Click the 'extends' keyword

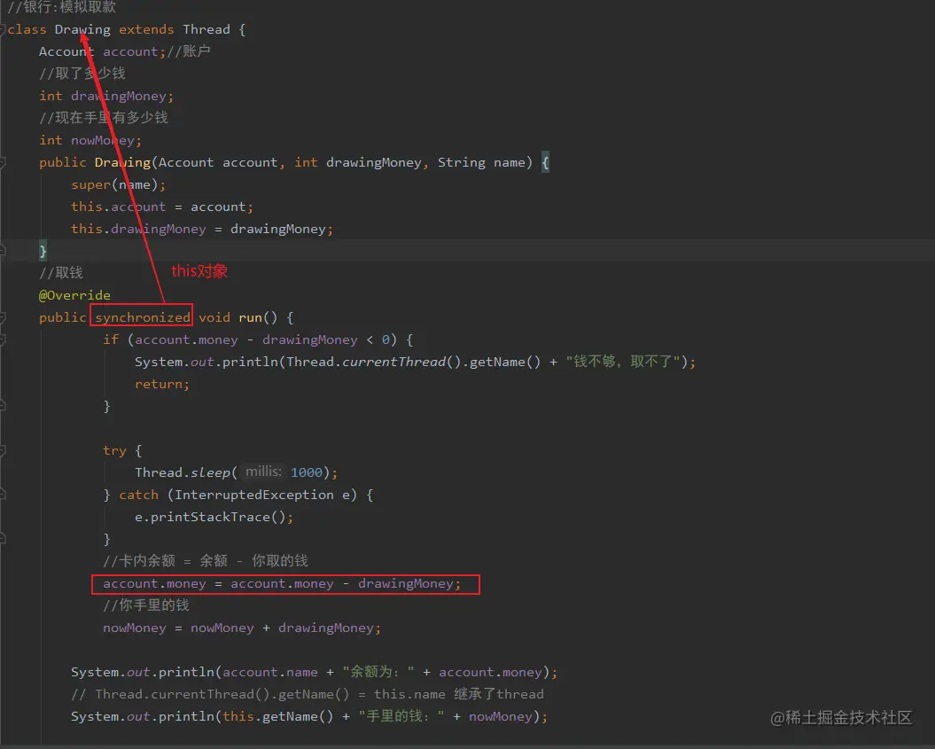147,29
